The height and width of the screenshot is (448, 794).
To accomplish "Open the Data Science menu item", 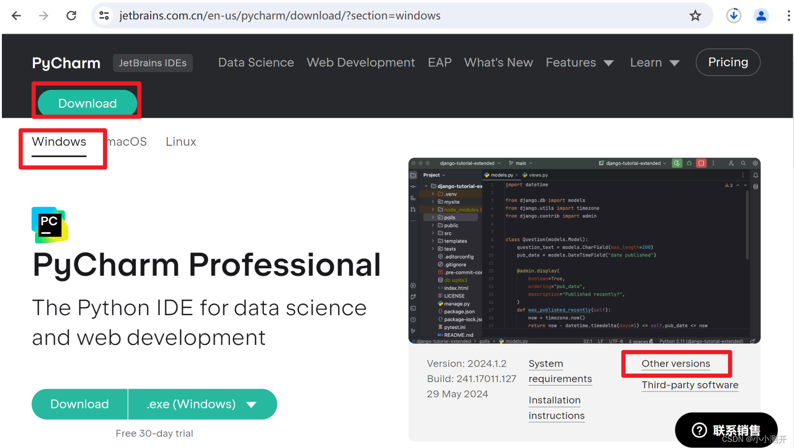I will (256, 63).
